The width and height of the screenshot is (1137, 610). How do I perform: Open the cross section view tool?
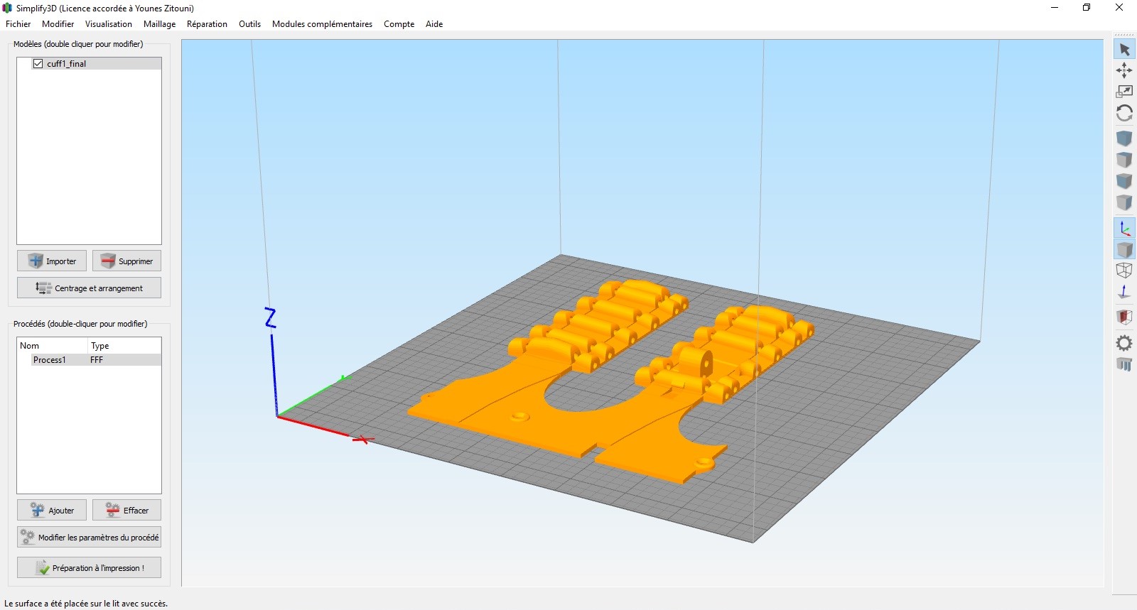[x=1124, y=317]
